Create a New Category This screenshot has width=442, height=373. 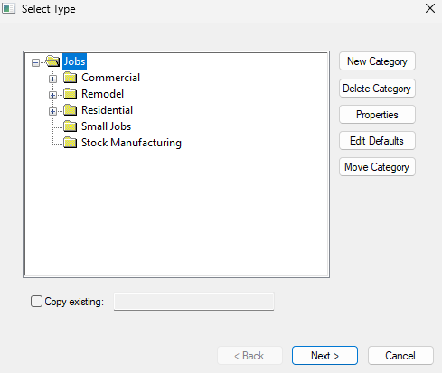point(377,61)
